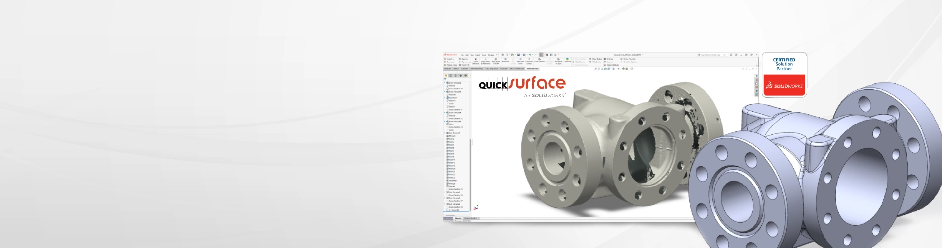Select Cut-Revolve1 in the feature tree
Viewport: 942px width, 248px height.
454,133
